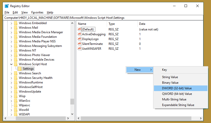Click the Registry Editor icon in title bar
211x123 pixels.
6,6
